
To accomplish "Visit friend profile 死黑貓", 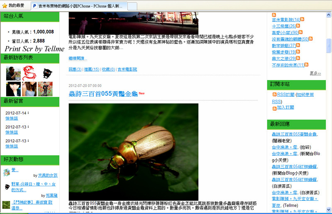I will point(51,195).
